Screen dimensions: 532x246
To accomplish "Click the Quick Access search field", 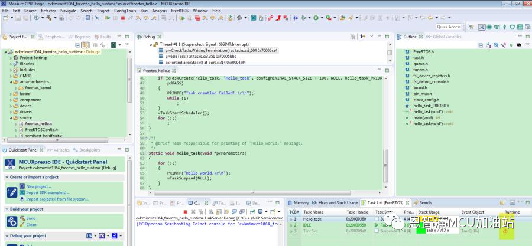I will tap(449, 27).
